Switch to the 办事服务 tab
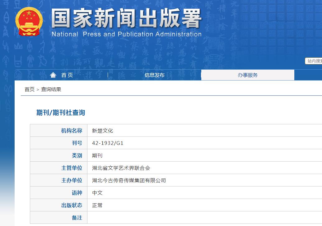 pos(247,75)
